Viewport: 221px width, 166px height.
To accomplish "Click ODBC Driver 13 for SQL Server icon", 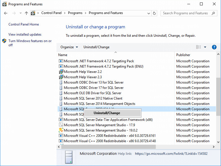I will pyautogui.click(x=61, y=82).
